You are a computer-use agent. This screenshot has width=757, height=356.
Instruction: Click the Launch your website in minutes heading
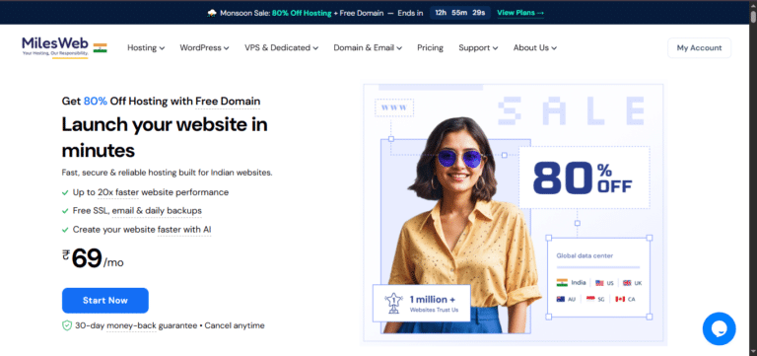[x=165, y=138]
